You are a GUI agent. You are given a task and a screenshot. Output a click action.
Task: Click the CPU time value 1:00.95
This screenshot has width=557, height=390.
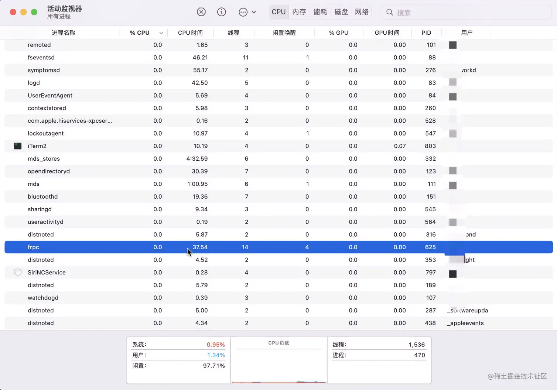click(x=197, y=184)
